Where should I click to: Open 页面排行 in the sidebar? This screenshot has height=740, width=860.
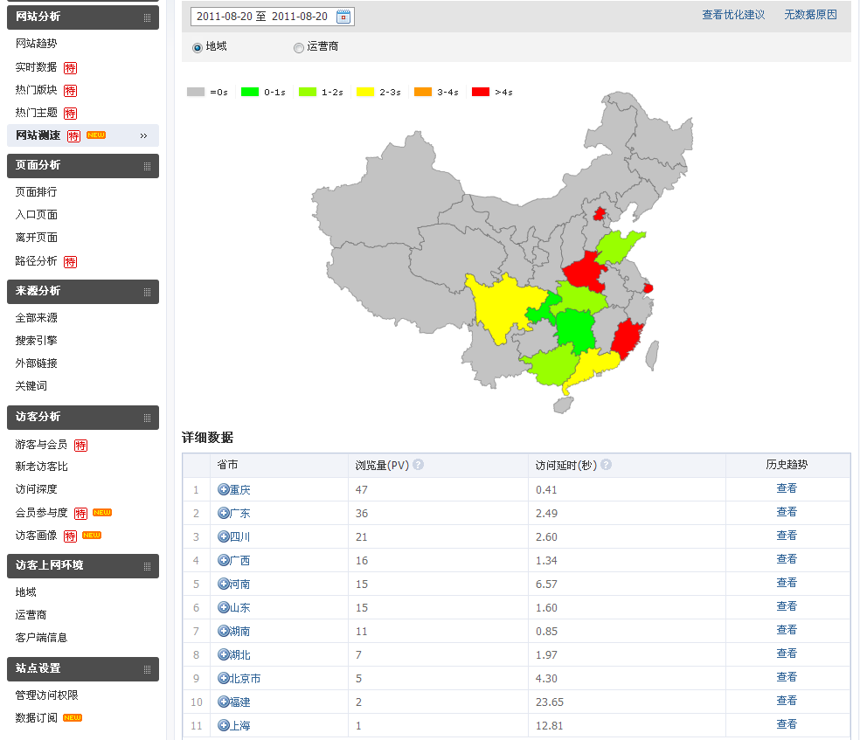click(x=36, y=192)
